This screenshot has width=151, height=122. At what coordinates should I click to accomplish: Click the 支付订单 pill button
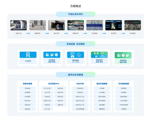(x=47, y=92)
